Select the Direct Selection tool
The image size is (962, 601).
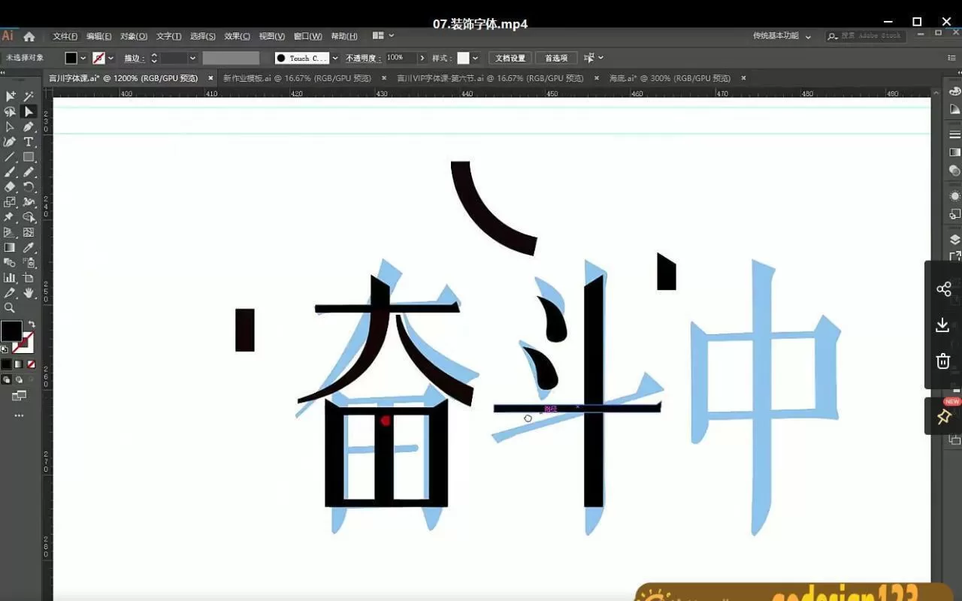pos(11,128)
